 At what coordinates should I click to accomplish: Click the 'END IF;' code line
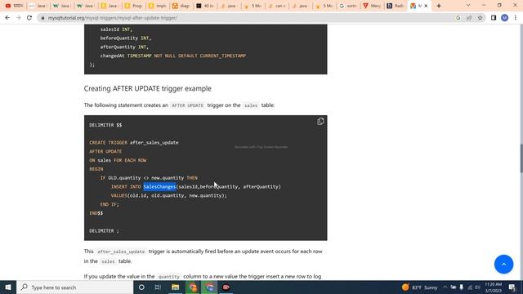110,204
